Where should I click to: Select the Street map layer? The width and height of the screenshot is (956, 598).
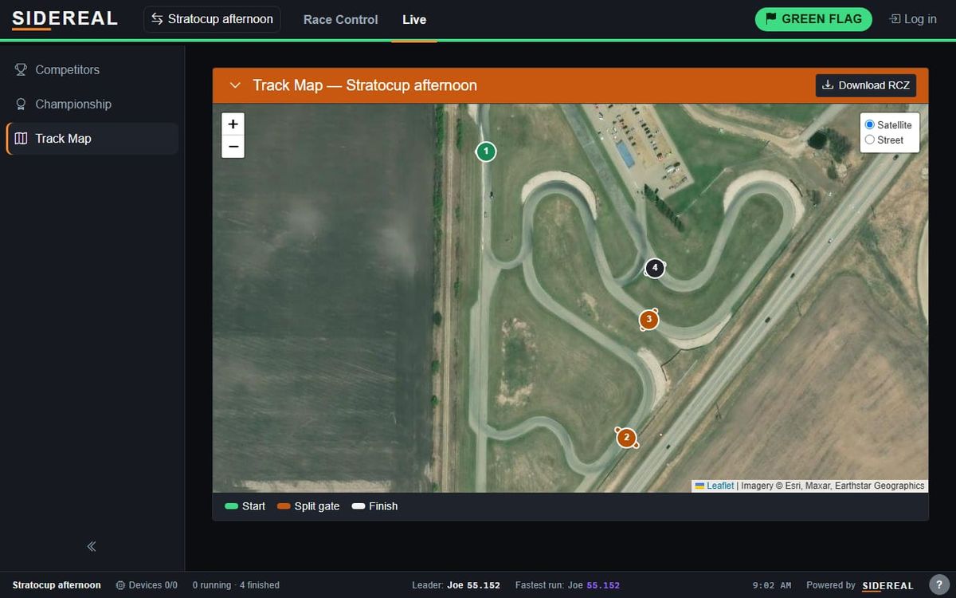click(x=870, y=140)
